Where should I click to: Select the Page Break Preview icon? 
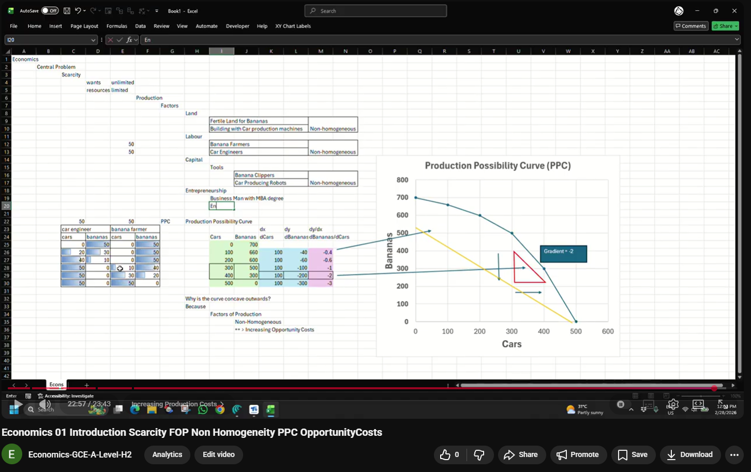(666, 396)
